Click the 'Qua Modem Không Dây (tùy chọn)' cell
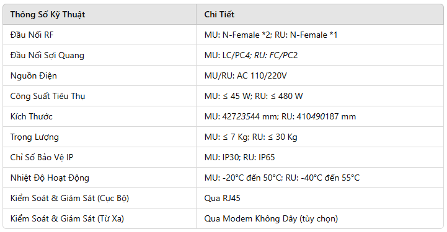Screen dimensions: 447x232 point(271,218)
